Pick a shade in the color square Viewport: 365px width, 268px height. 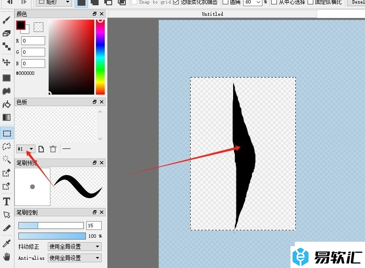[71, 57]
